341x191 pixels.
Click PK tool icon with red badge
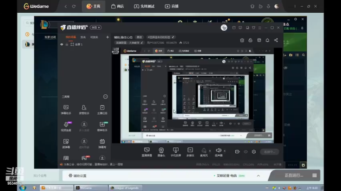point(84,158)
